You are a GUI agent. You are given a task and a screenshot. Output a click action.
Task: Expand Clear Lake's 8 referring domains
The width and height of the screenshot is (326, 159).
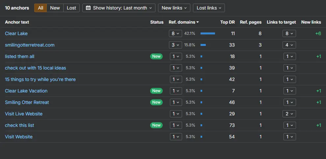point(176,33)
